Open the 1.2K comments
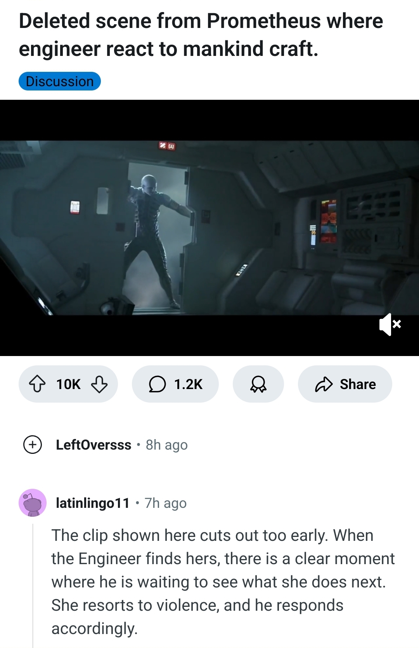The width and height of the screenshot is (419, 648). tap(175, 384)
